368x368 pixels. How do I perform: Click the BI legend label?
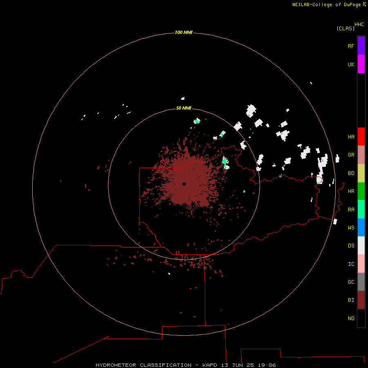coord(351,300)
